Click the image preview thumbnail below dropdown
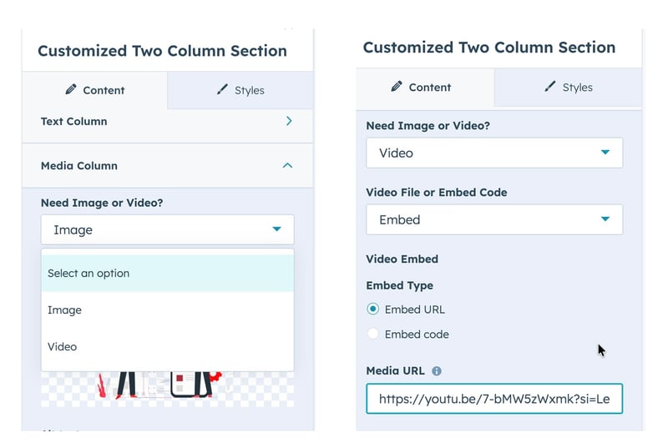Image resolution: width=668 pixels, height=448 pixels. [167, 386]
